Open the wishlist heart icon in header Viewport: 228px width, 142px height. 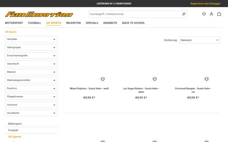pos(204,14)
